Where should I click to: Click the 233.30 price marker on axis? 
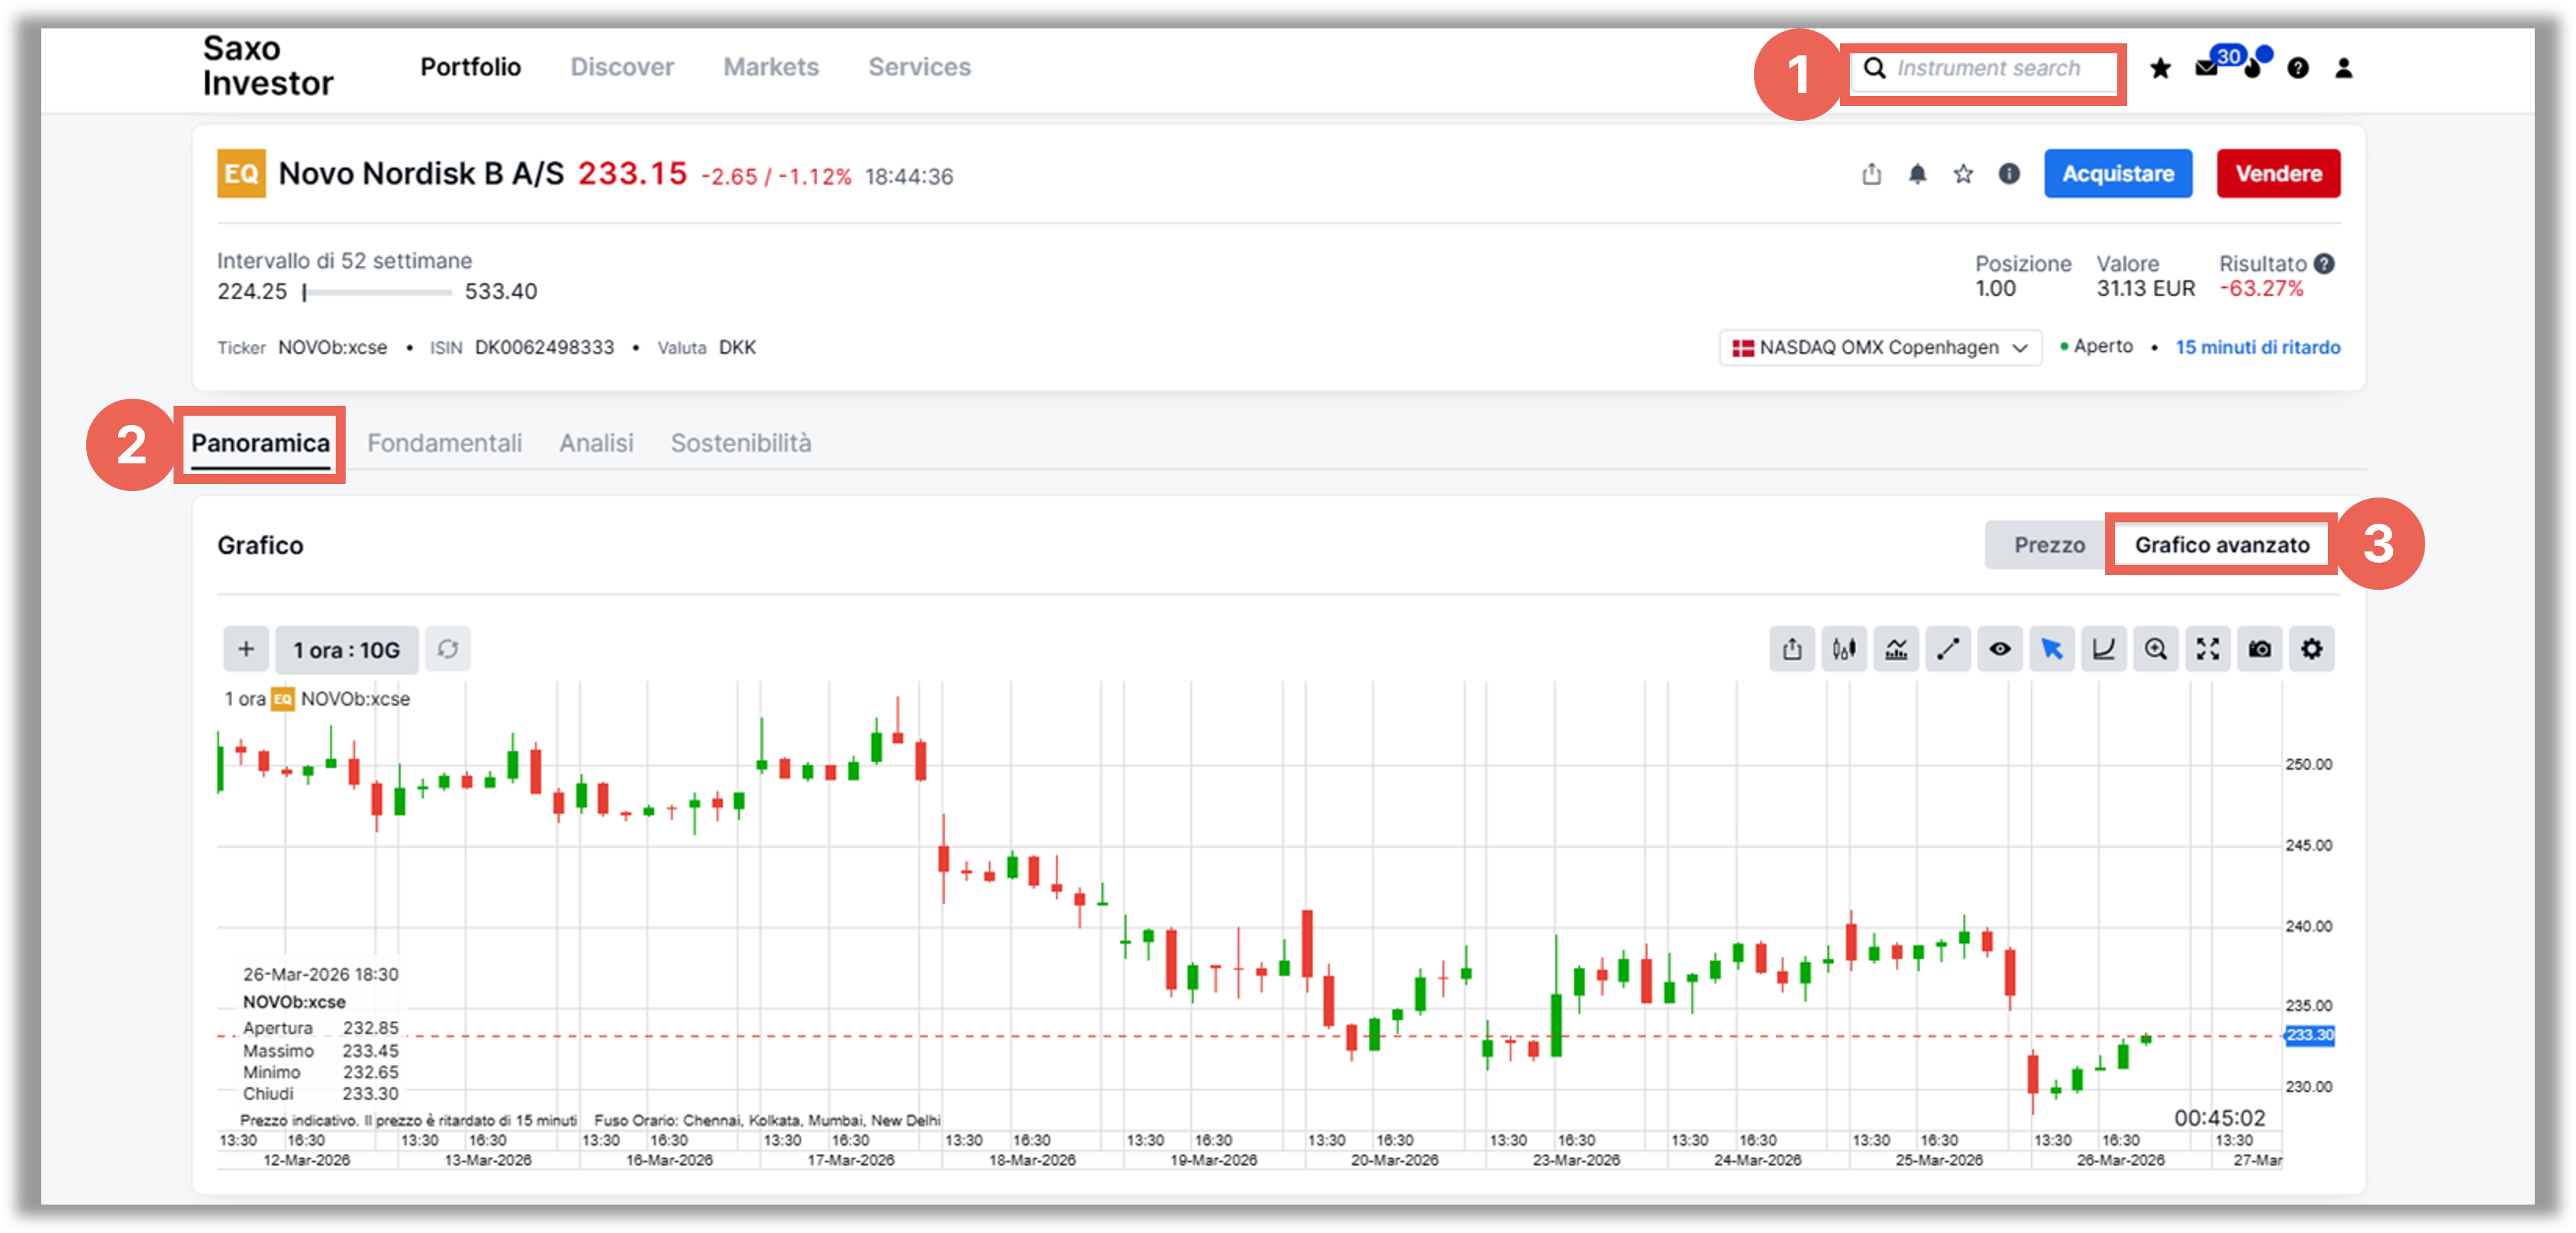(x=2310, y=1035)
